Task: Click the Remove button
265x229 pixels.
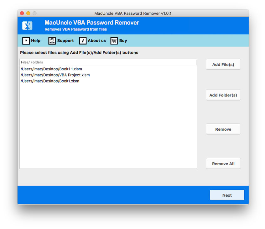Action: 223,129
